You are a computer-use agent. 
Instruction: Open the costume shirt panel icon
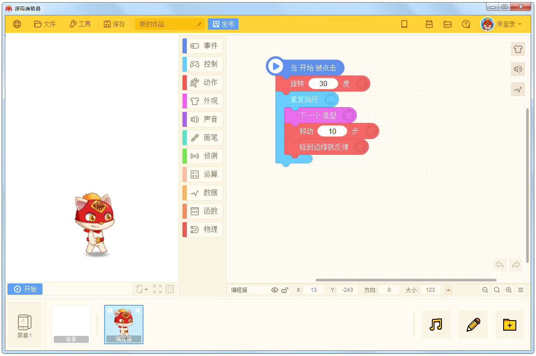click(518, 49)
